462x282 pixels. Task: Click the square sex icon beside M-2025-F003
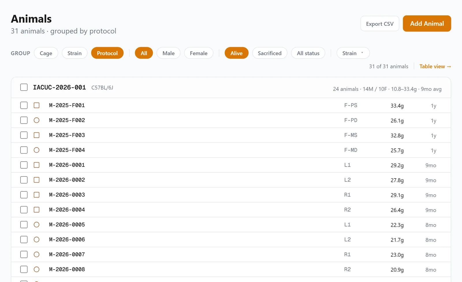(x=36, y=135)
